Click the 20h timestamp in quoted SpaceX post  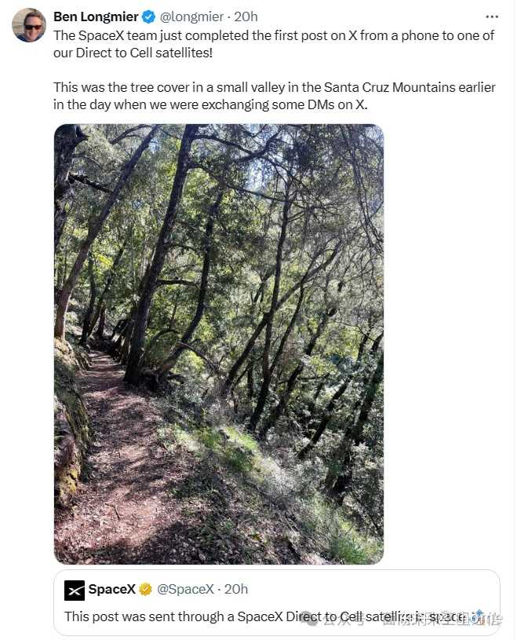point(236,590)
